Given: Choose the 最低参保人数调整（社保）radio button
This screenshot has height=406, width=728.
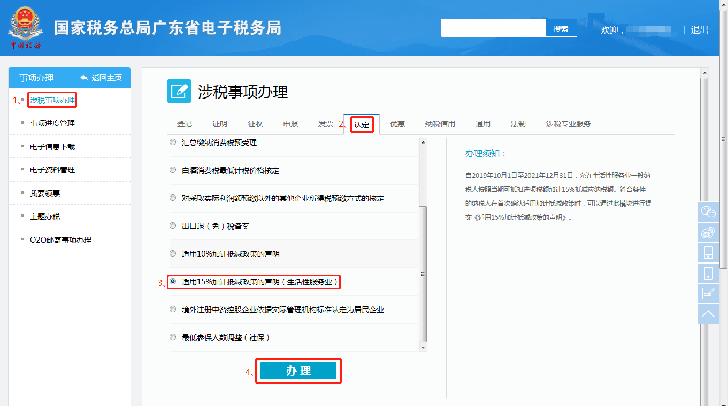Looking at the screenshot, I should (x=172, y=337).
